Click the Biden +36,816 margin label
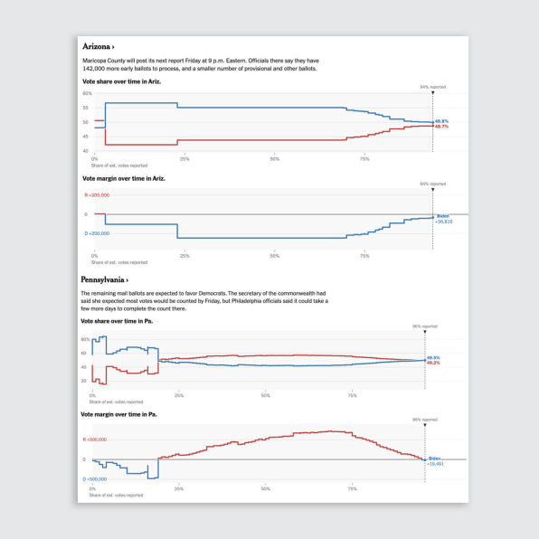 point(443,219)
